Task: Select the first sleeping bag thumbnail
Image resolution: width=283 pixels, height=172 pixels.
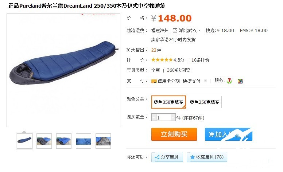Action: tap(24, 141)
